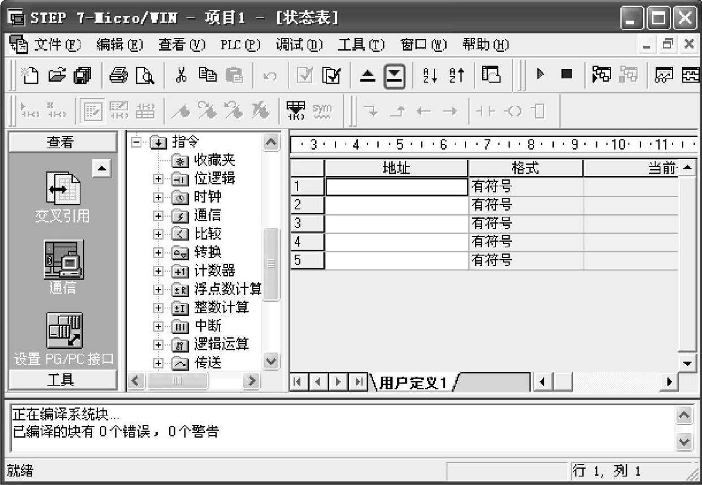
Task: Click the last-sheet navigation arrow beside tabs
Action: pos(358,382)
